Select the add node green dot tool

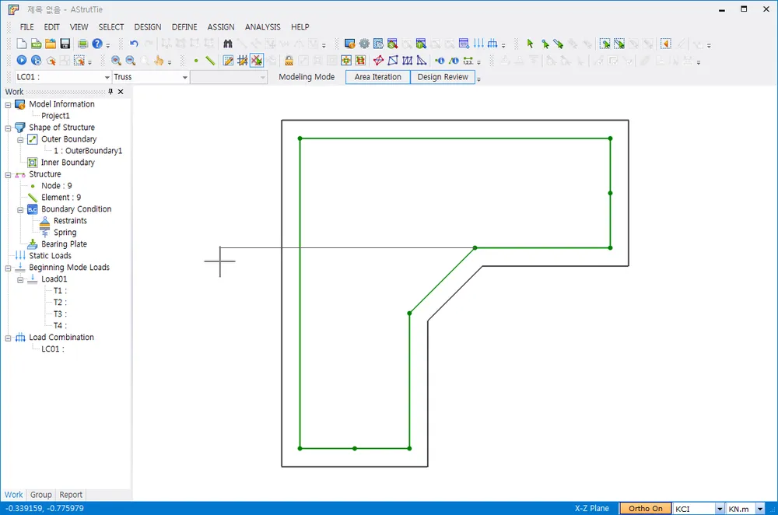point(196,61)
